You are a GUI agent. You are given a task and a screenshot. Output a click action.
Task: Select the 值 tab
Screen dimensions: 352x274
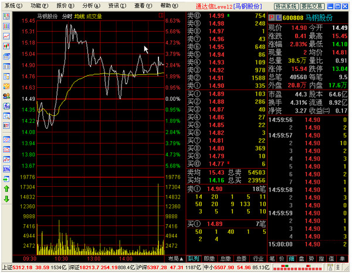coord(331,259)
